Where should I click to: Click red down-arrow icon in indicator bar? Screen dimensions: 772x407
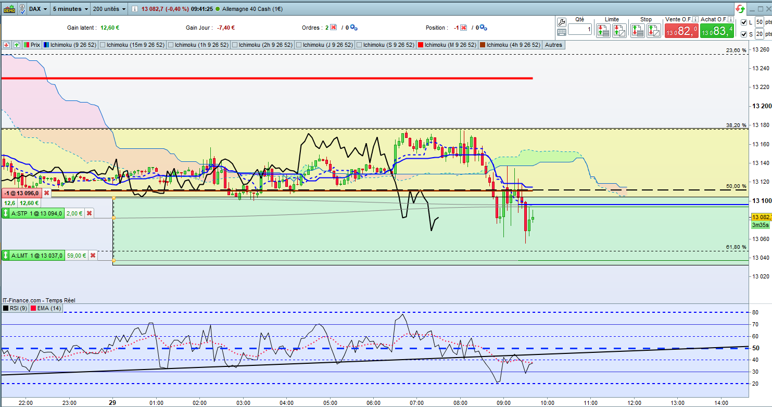tap(6, 45)
